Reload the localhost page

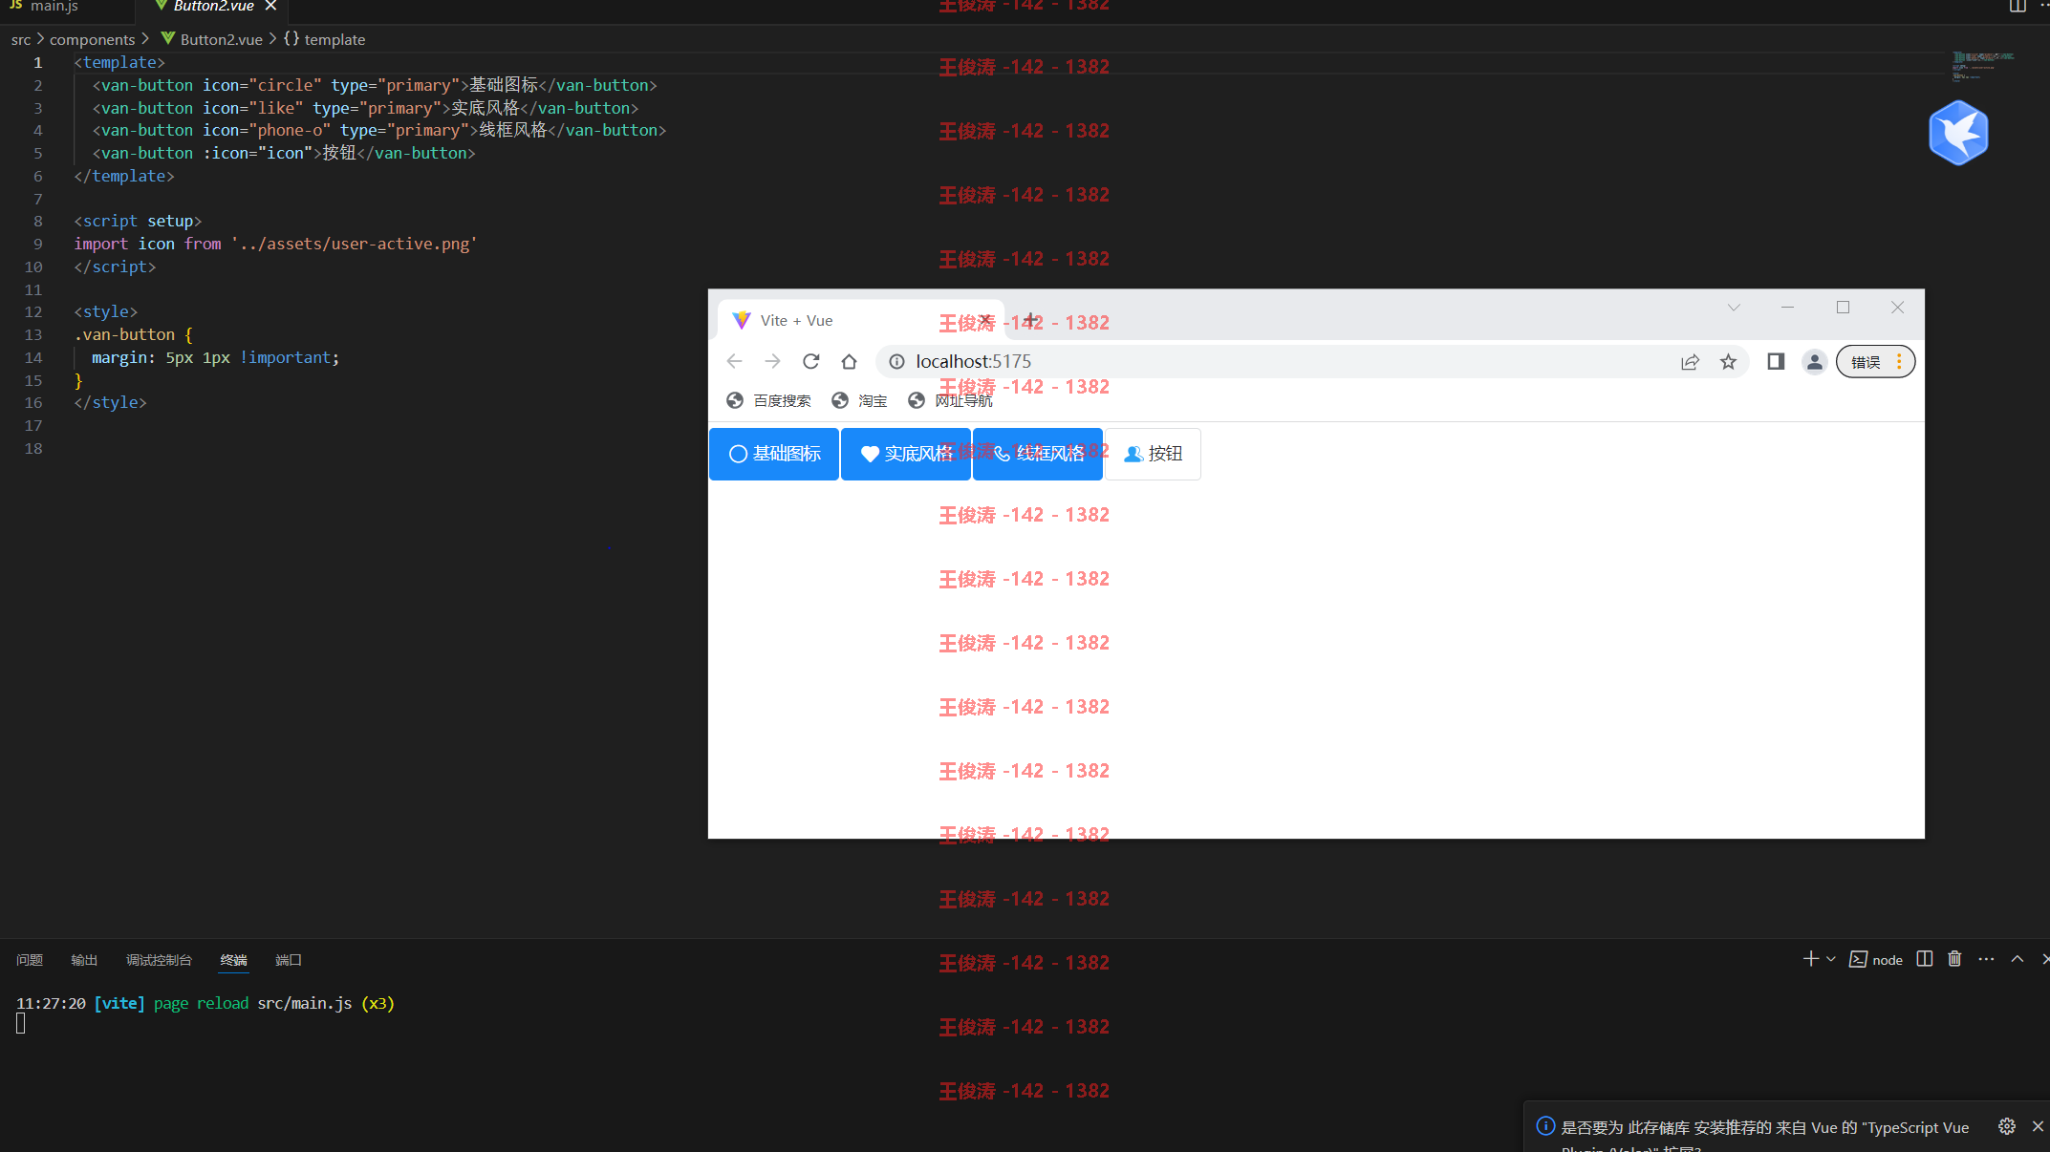[x=810, y=361]
